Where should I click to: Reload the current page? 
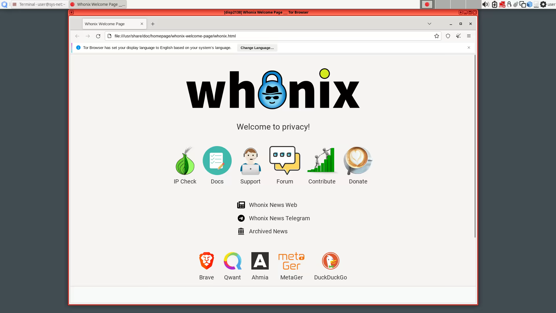(98, 36)
